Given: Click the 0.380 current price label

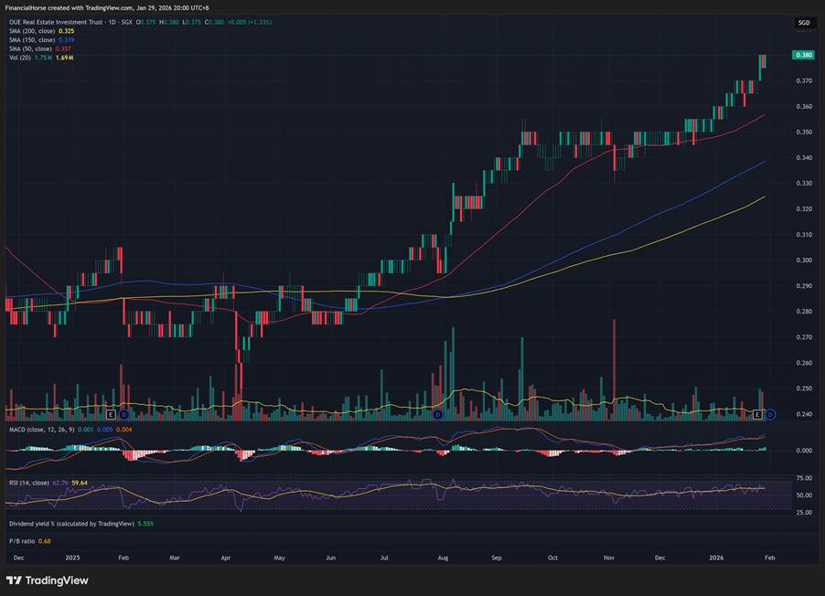Looking at the screenshot, I should (x=804, y=55).
